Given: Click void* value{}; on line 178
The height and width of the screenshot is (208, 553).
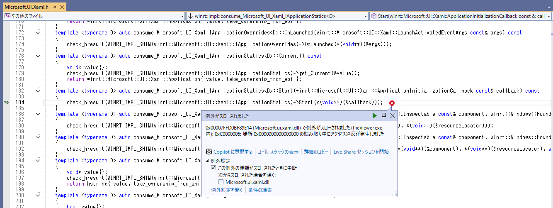Looking at the screenshot, I should [87, 67].
